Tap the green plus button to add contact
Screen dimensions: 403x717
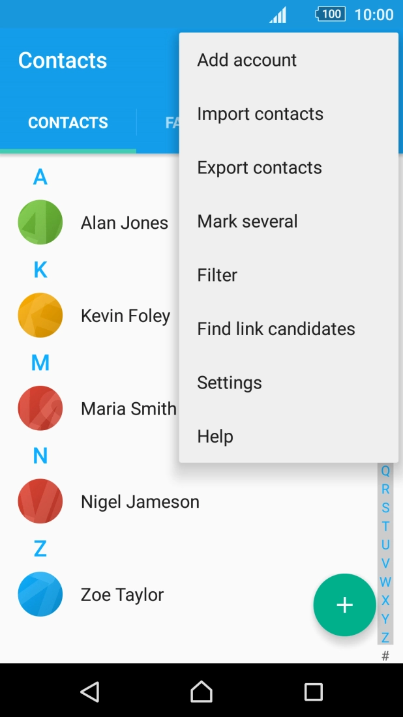344,604
